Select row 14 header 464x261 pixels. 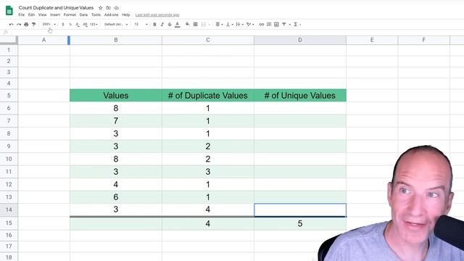click(x=9, y=210)
